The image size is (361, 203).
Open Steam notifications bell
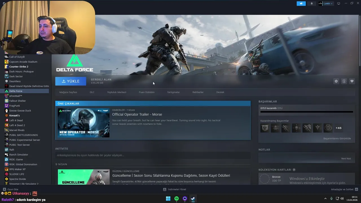(x=312, y=3)
